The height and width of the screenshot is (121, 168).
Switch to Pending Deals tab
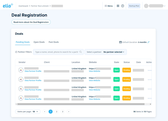(x=23, y=42)
